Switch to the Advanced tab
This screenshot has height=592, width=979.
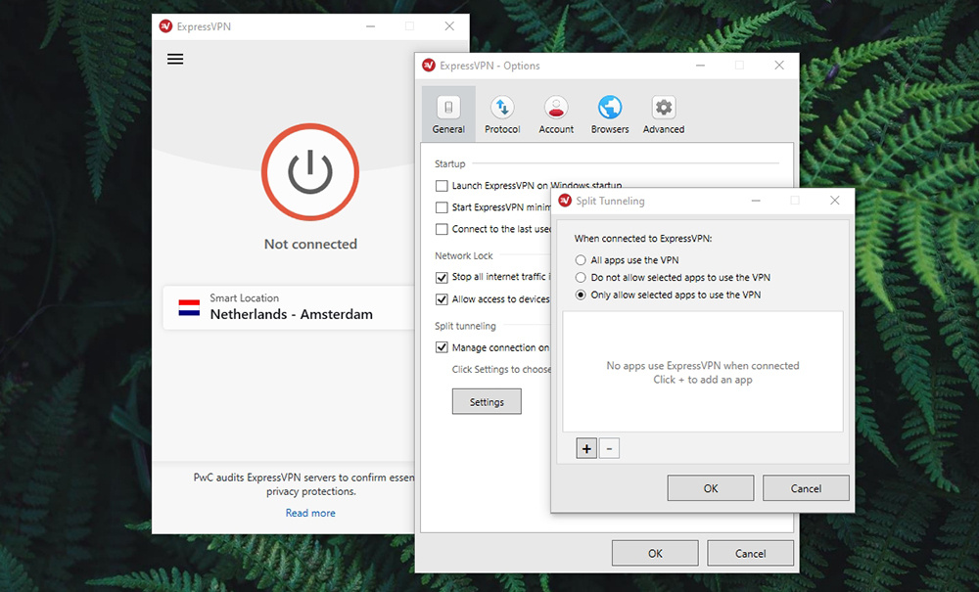tap(664, 113)
